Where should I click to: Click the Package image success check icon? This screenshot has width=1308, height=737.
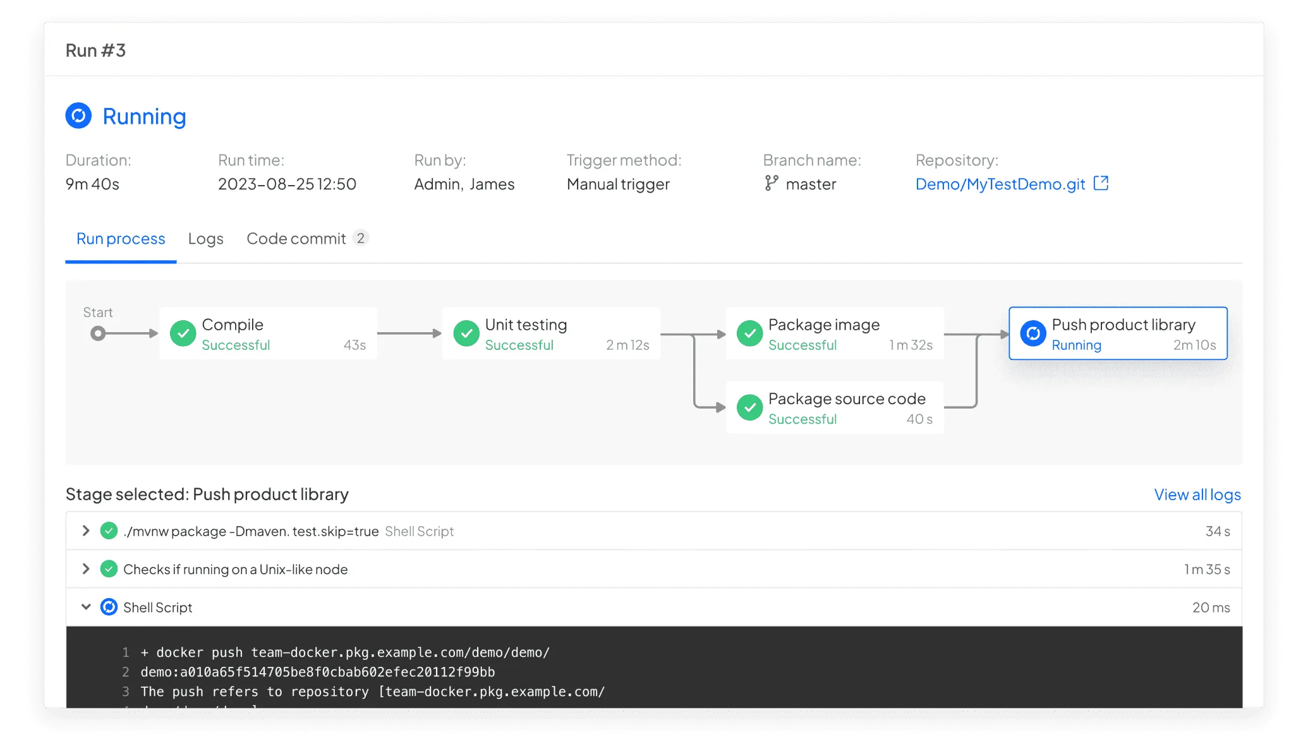click(749, 333)
